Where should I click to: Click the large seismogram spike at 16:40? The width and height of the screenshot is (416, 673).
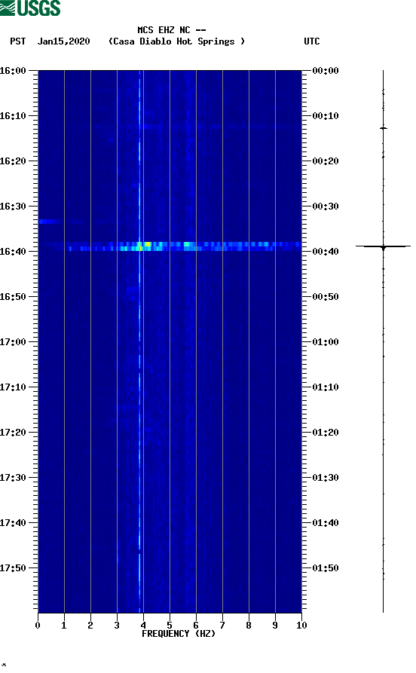383,246
